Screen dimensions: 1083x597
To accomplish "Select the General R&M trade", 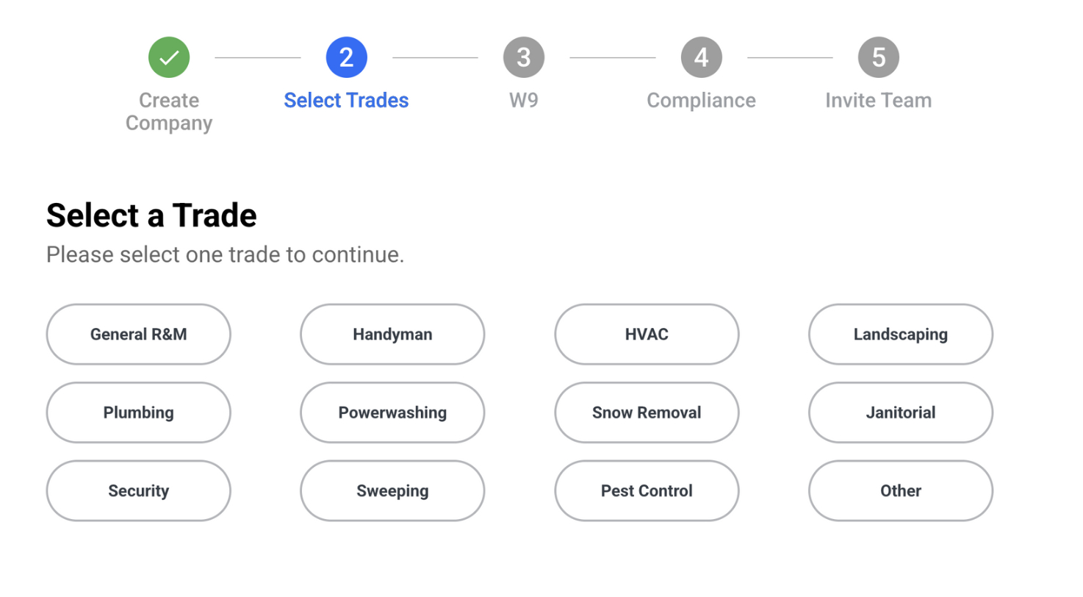I will (138, 335).
